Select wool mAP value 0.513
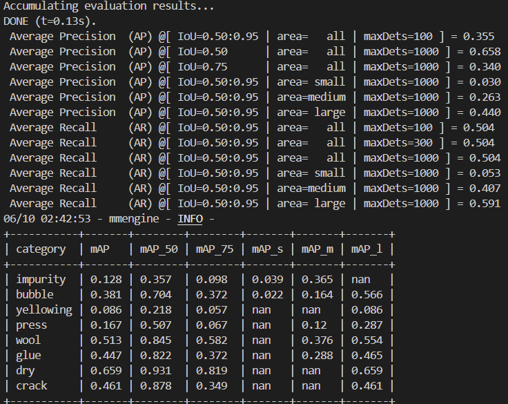The height and width of the screenshot is (404, 508). coord(106,340)
